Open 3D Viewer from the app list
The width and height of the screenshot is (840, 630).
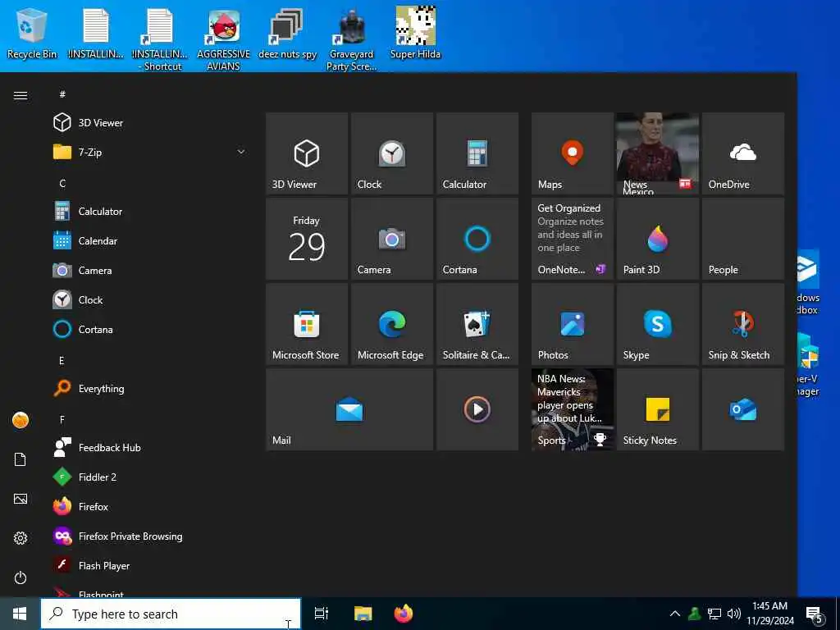[150, 123]
